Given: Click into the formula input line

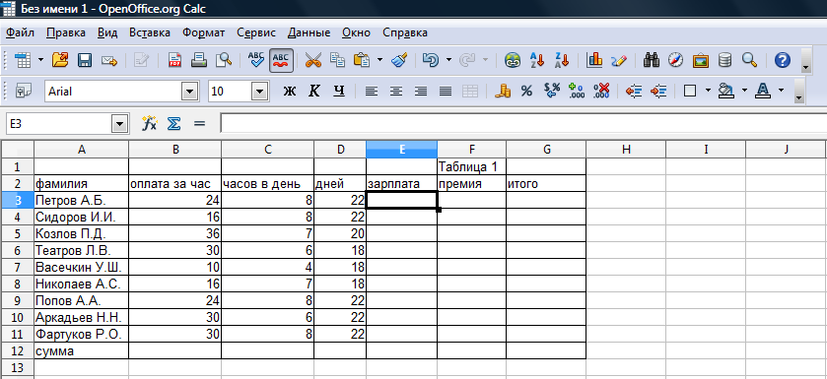Looking at the screenshot, I should (523, 124).
